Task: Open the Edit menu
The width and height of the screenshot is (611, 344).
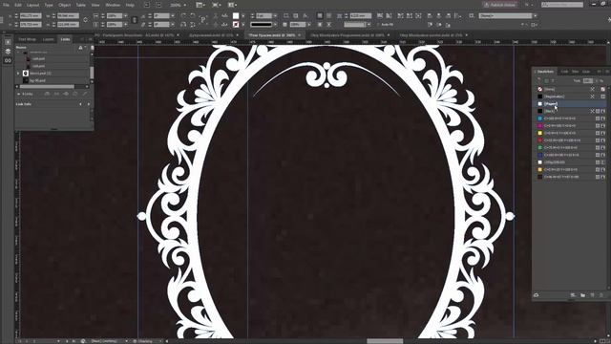Action: point(18,5)
